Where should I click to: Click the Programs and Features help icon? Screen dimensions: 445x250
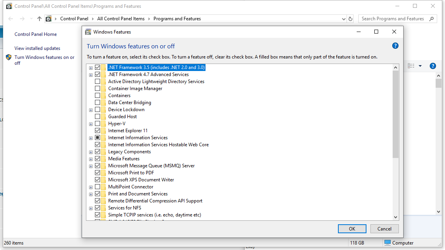click(432, 66)
